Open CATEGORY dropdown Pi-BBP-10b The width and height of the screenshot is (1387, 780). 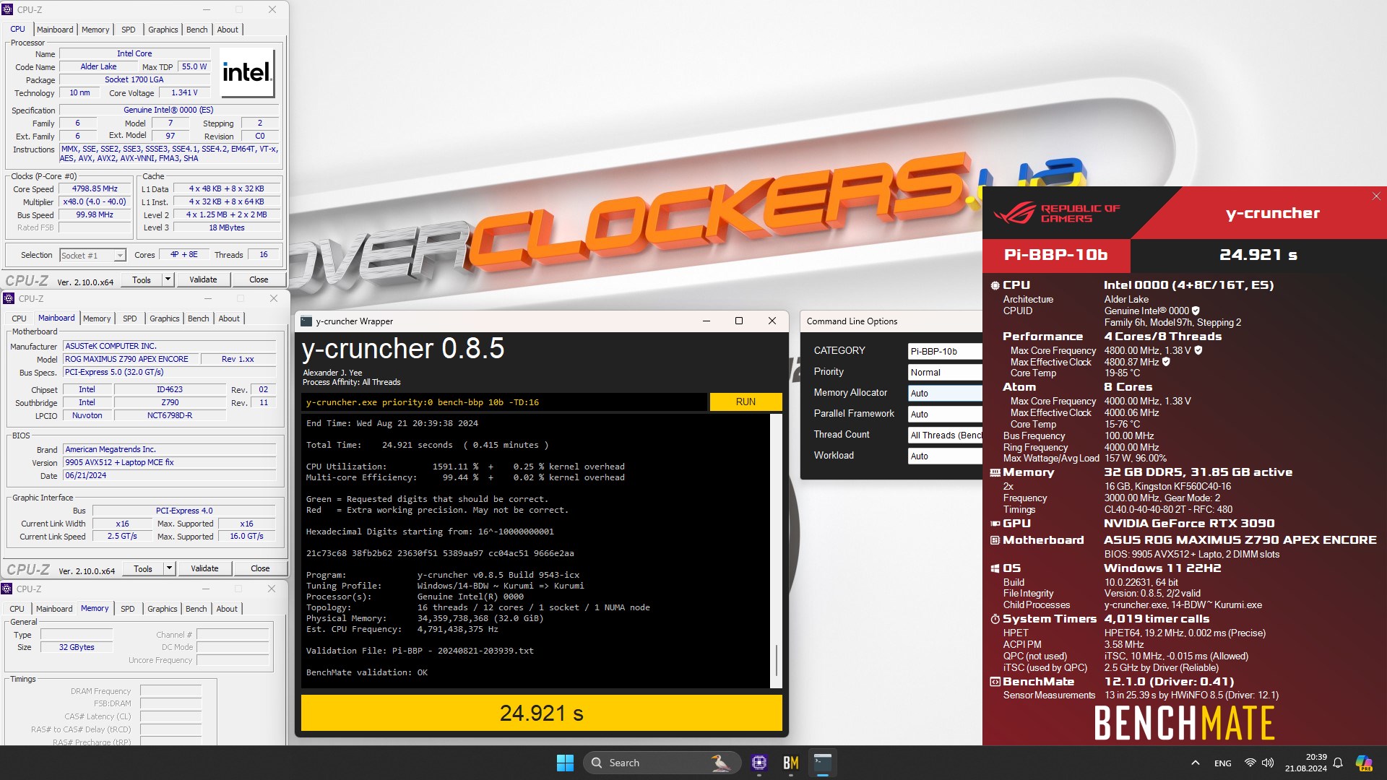pyautogui.click(x=945, y=351)
